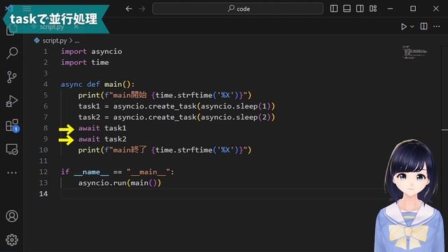Click the 'if __name__' line

(118, 171)
